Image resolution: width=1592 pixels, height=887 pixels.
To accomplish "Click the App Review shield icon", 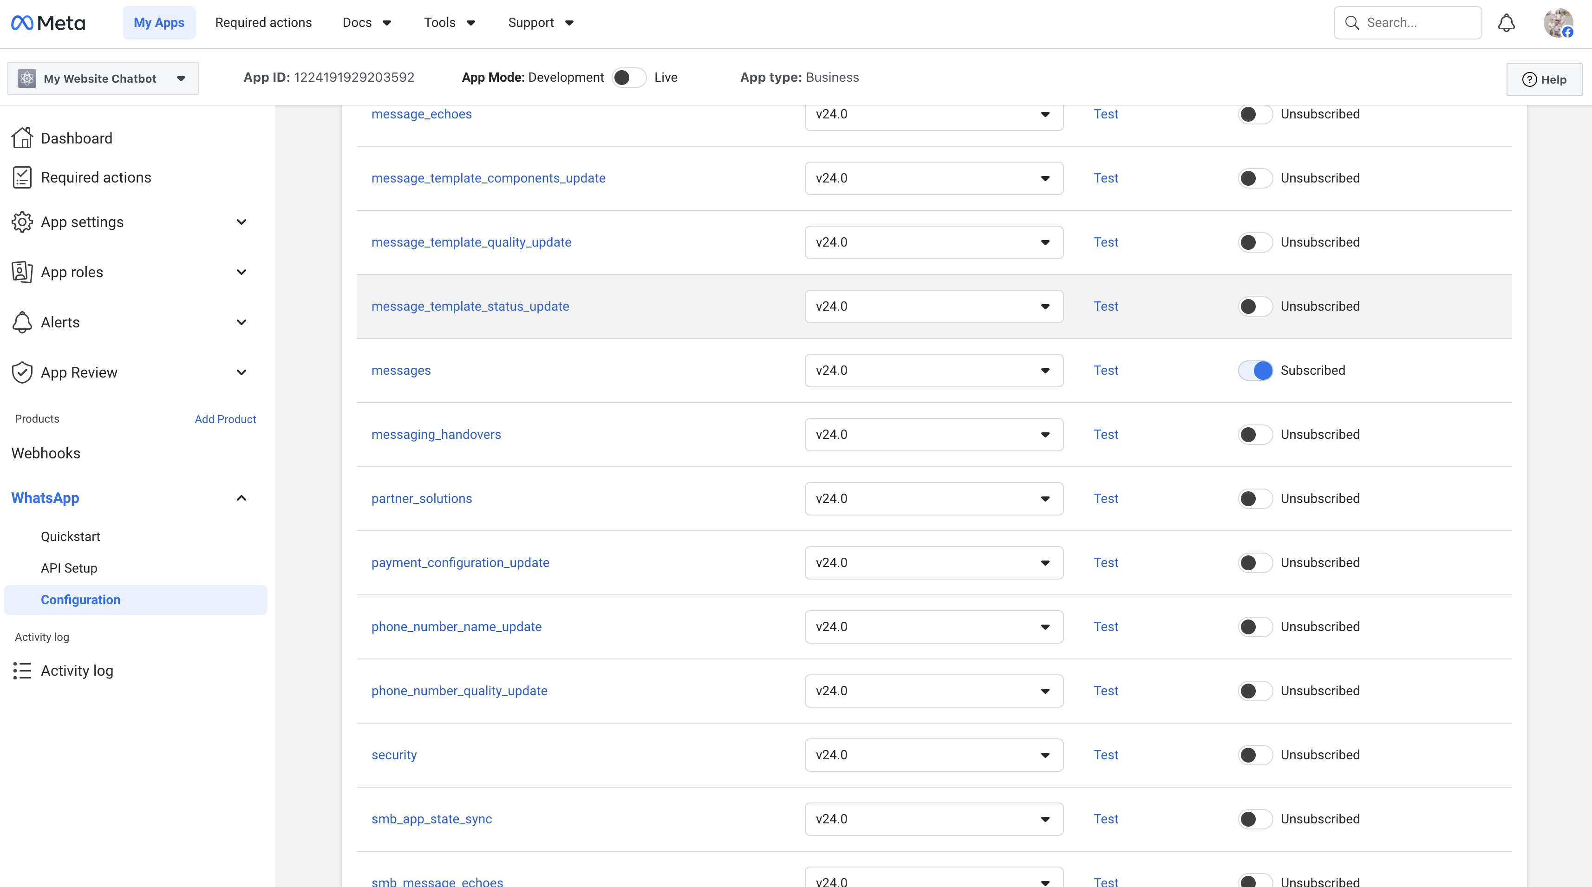I will (22, 372).
